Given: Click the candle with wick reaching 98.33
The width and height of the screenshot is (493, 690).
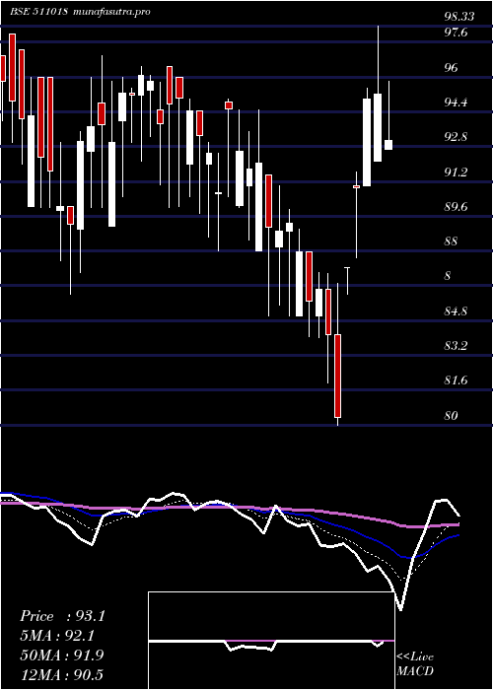Looking at the screenshot, I should [378, 127].
